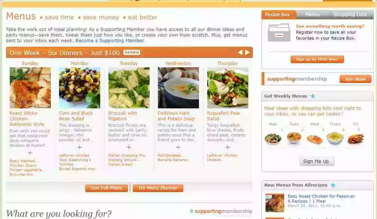Image resolution: width=377 pixels, height=219 pixels.
Task: Click the recipe box folder icon
Action: click(279, 33)
